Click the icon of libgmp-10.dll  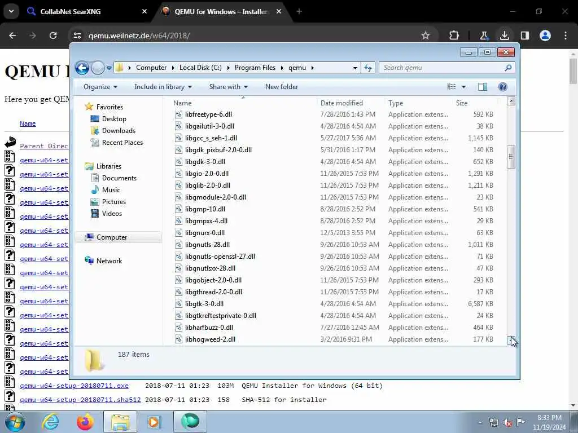click(178, 209)
